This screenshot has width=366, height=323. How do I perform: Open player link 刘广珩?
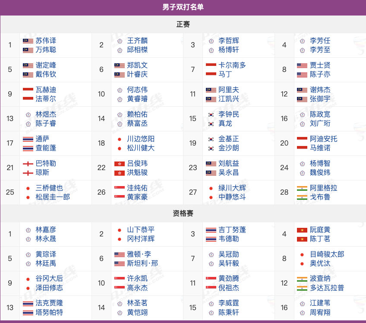click(x=320, y=124)
